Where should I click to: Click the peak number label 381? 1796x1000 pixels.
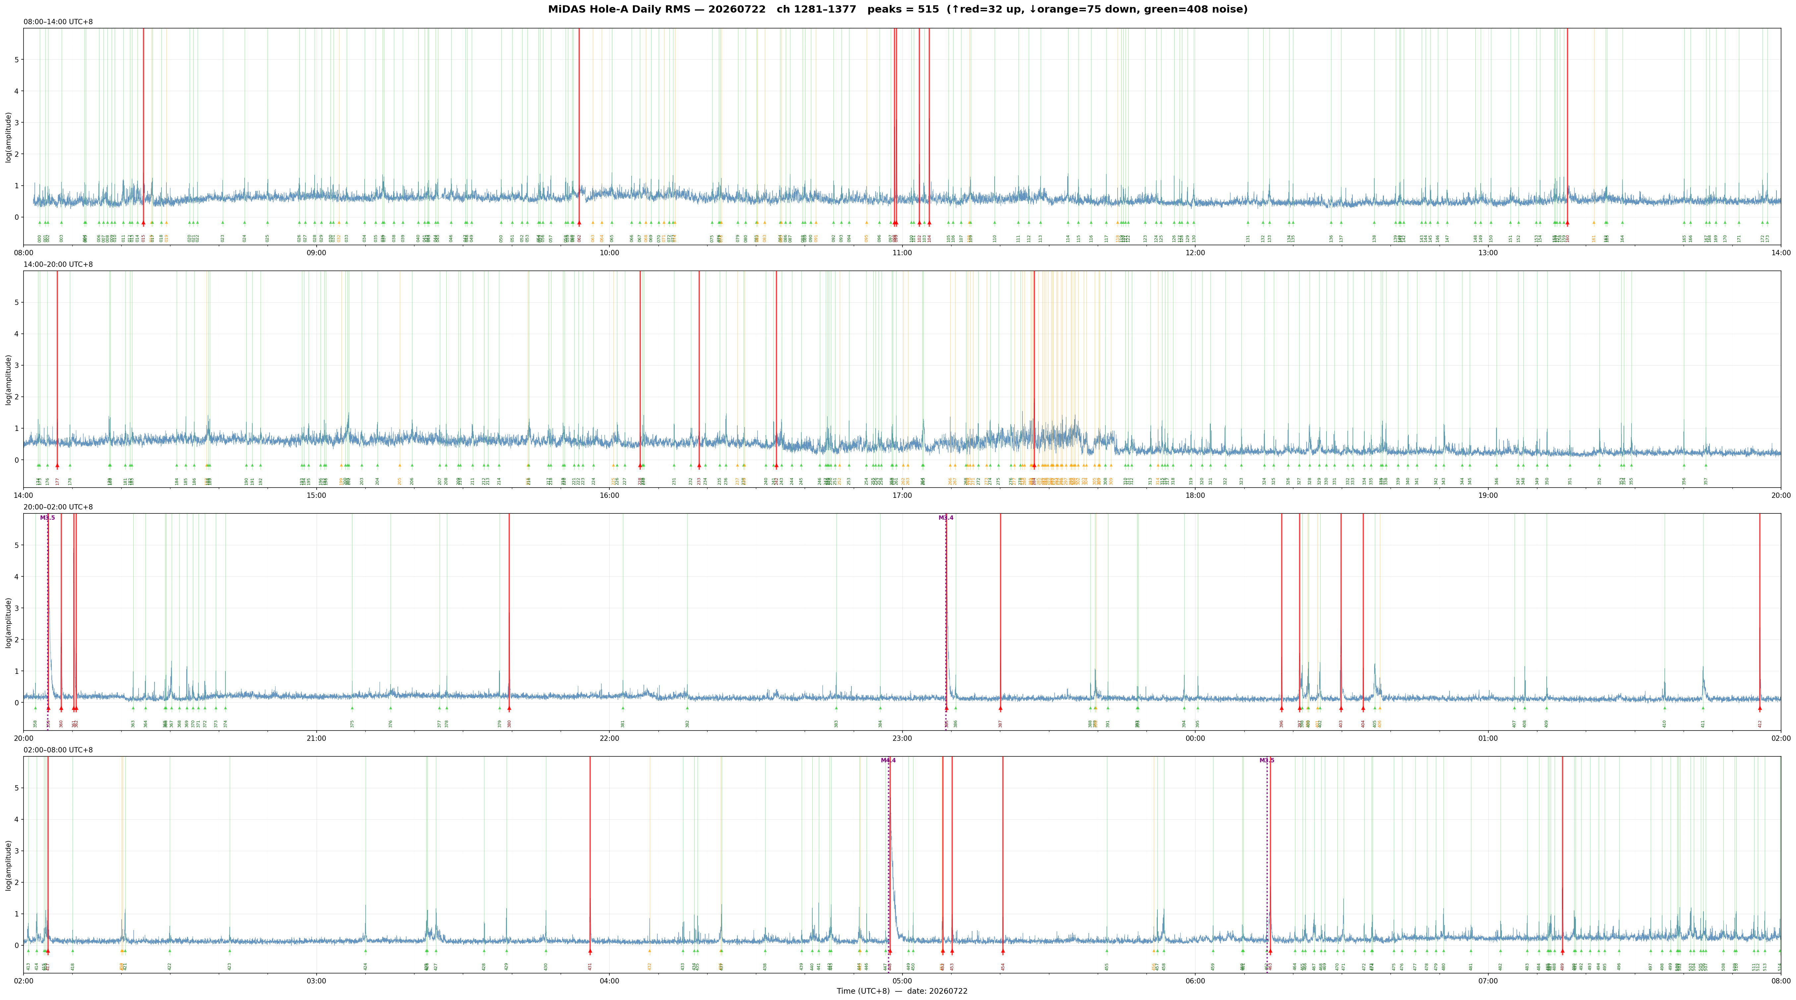[x=623, y=723]
